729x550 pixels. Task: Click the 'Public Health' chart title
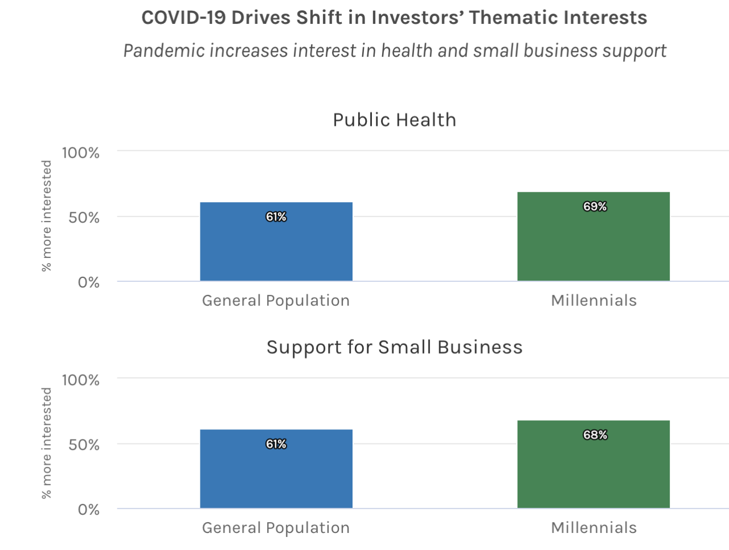pyautogui.click(x=395, y=120)
